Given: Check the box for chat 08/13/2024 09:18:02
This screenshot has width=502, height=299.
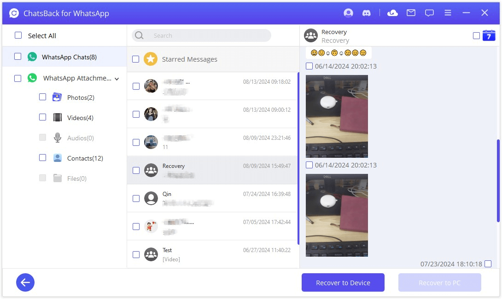Looking at the screenshot, I should point(136,86).
